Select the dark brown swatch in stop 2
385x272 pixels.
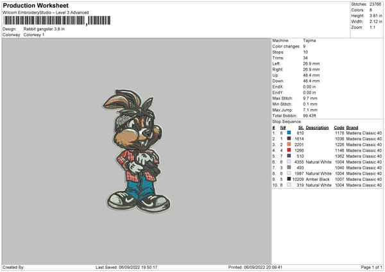pos(289,139)
